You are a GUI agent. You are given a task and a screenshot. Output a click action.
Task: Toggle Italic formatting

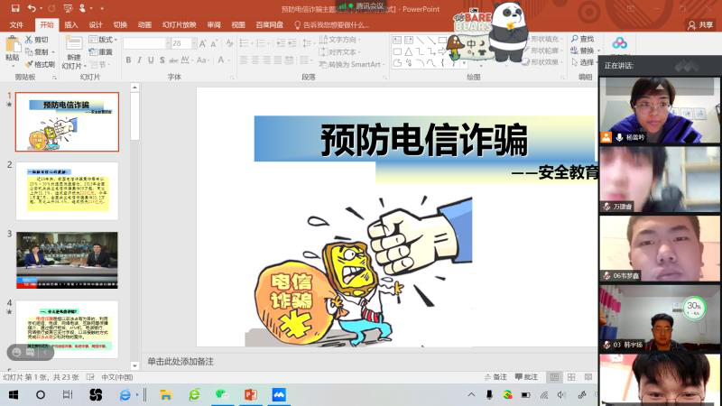point(140,60)
